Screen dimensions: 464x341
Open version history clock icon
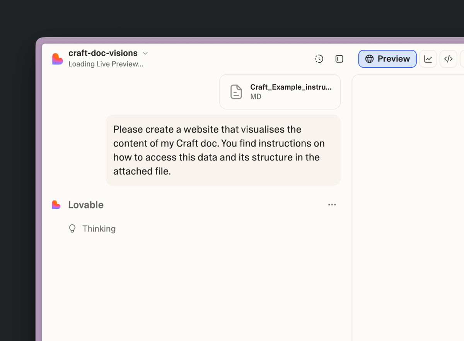click(x=319, y=59)
